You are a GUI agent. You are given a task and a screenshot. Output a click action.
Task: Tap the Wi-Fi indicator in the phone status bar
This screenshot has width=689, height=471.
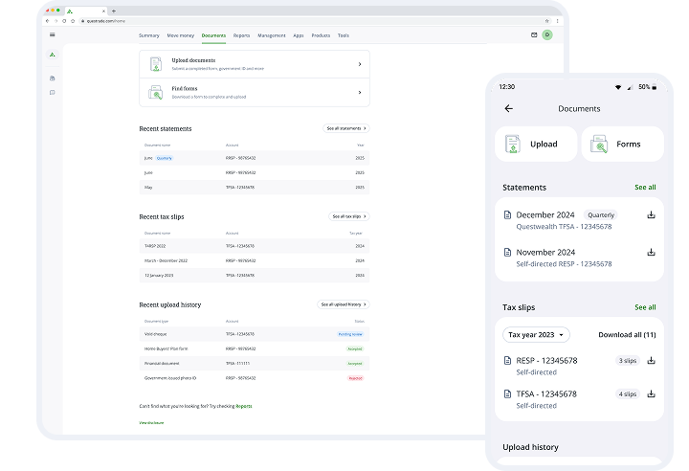point(618,87)
